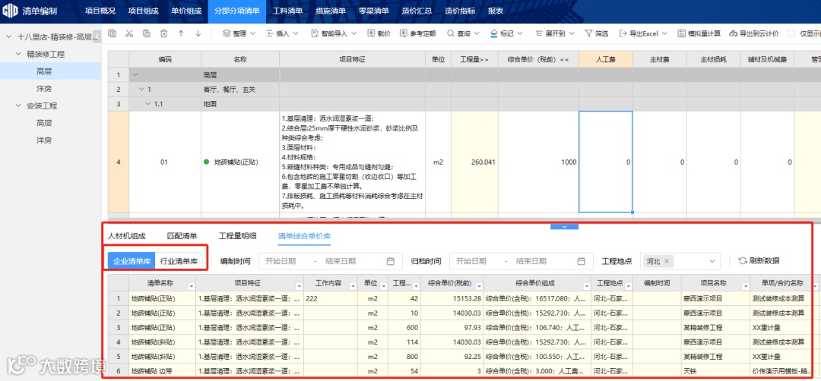Click the 综合单价（税前）<< column header
Viewport: 821px width, 381px height.
537,60
